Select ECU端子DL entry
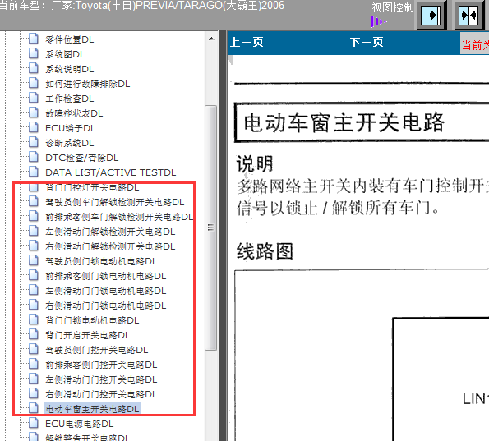Image resolution: width=489 pixels, height=441 pixels. click(x=71, y=128)
